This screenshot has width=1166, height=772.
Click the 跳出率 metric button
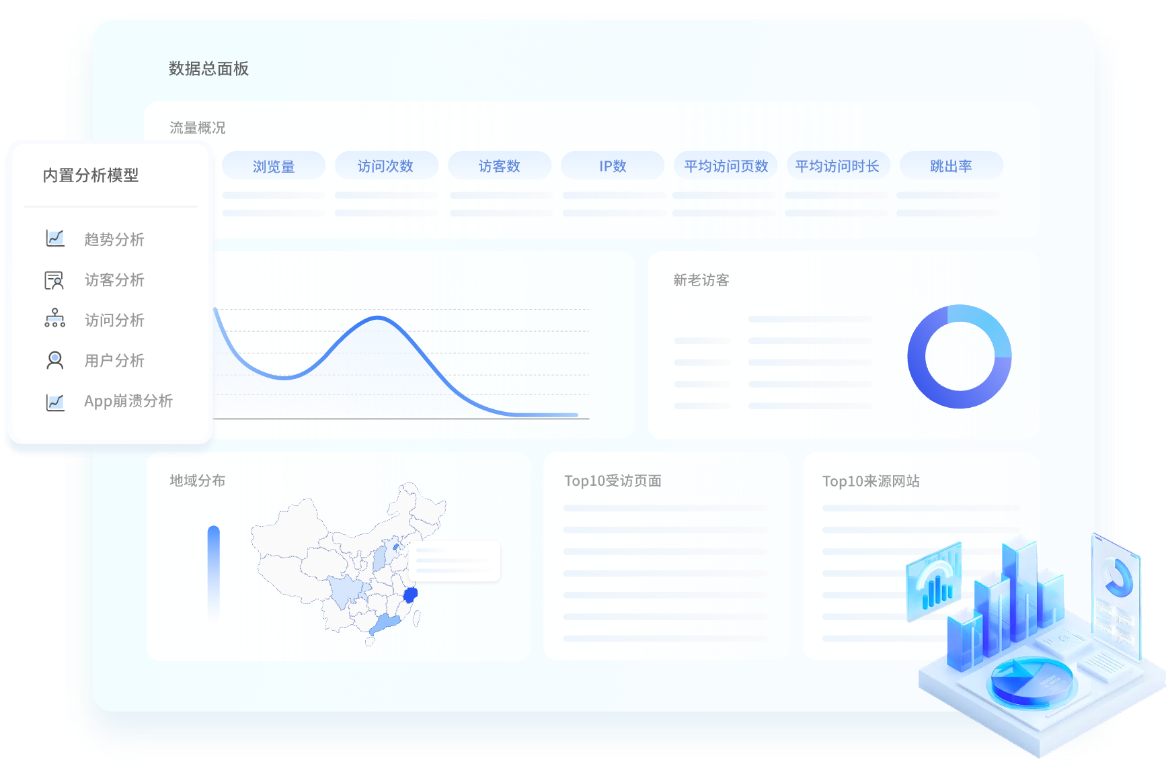click(951, 166)
